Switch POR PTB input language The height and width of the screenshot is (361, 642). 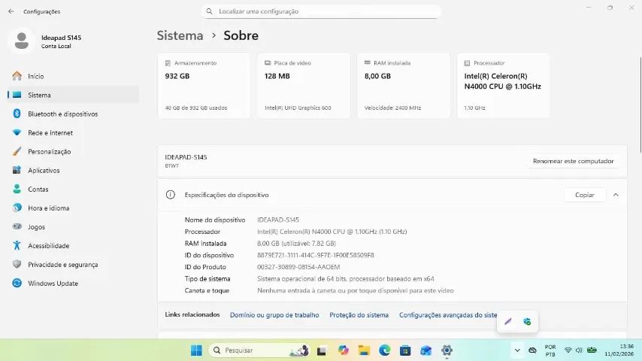pos(550,350)
